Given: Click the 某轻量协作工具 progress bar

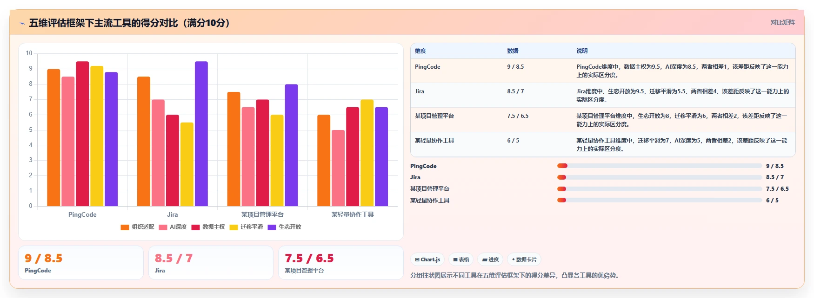Looking at the screenshot, I should pos(660,200).
